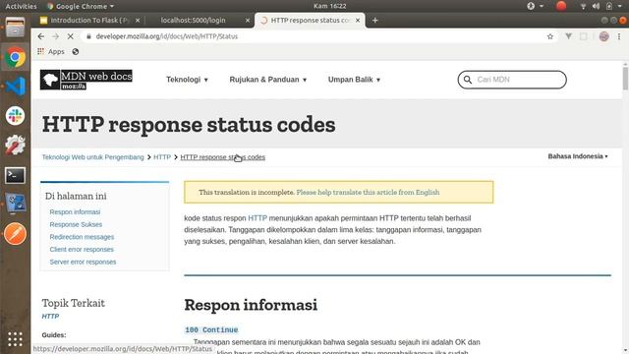View site security lock info
The width and height of the screenshot is (629, 354).
point(88,36)
